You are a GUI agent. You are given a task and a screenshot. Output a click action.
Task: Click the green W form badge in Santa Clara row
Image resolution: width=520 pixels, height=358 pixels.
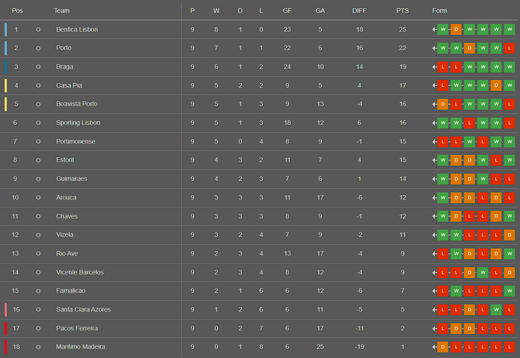496,310
